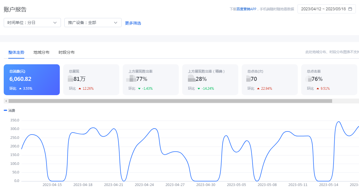
Task: Select the 总消费(元) metric card
Action: (32, 80)
